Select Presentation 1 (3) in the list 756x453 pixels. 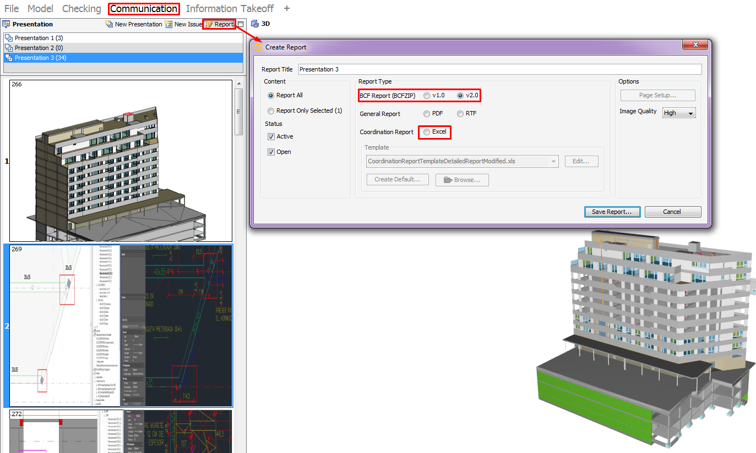39,38
